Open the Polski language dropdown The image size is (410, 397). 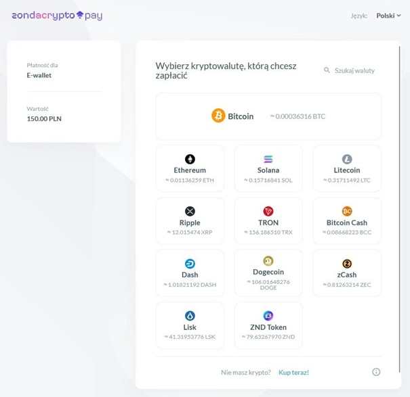tap(388, 16)
